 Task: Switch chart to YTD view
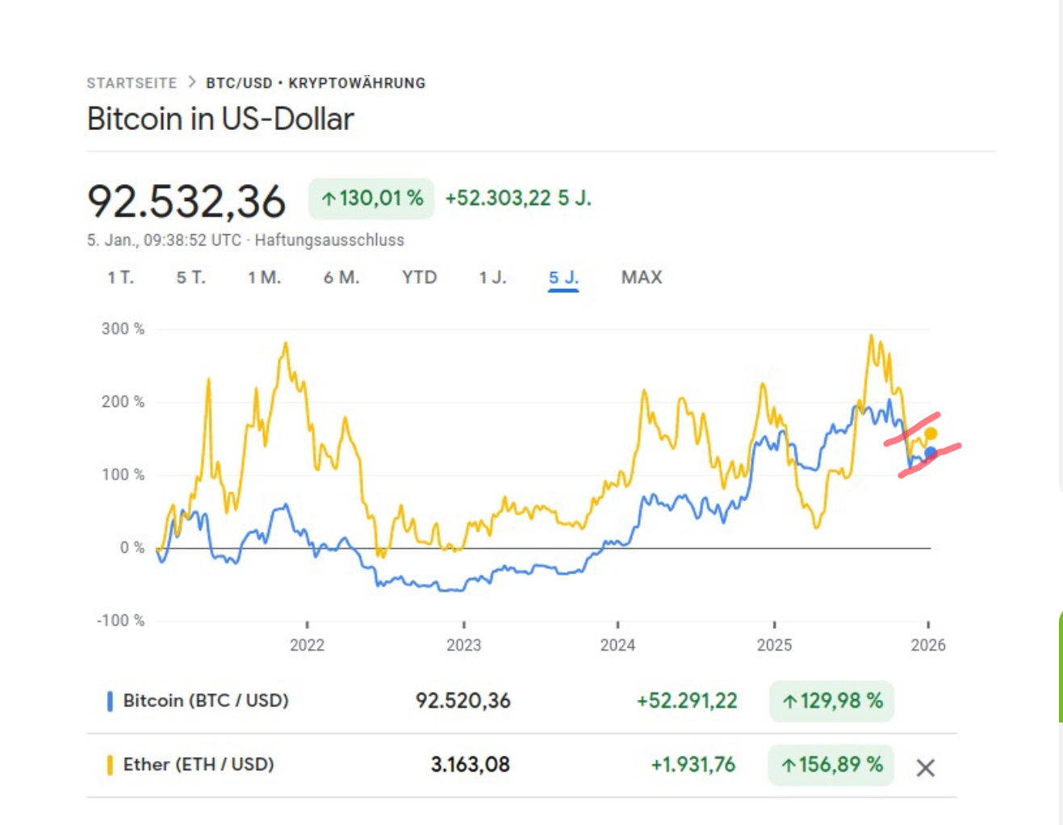[x=419, y=278]
